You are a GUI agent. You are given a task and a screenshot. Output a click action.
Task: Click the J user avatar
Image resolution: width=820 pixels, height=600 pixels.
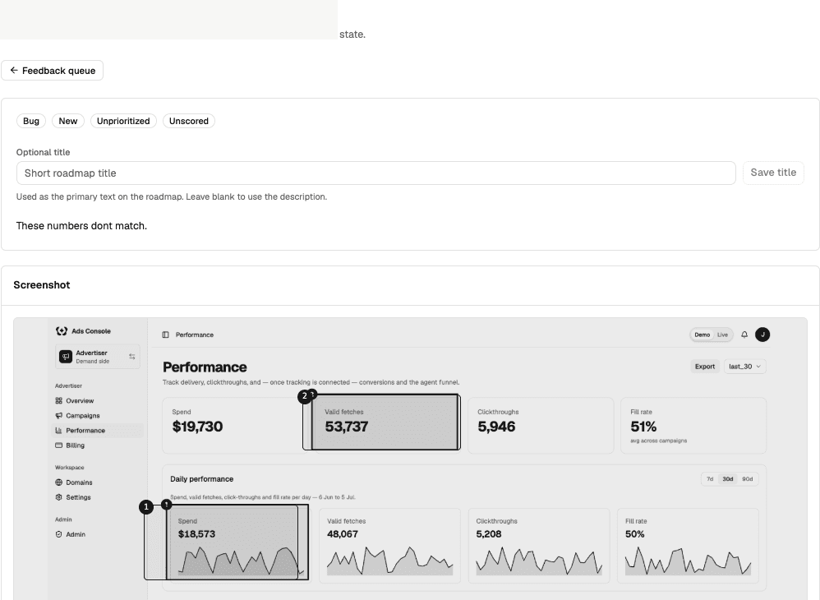click(762, 335)
